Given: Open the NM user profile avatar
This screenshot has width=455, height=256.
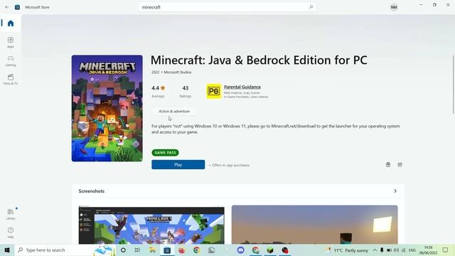Looking at the screenshot, I should point(394,7).
